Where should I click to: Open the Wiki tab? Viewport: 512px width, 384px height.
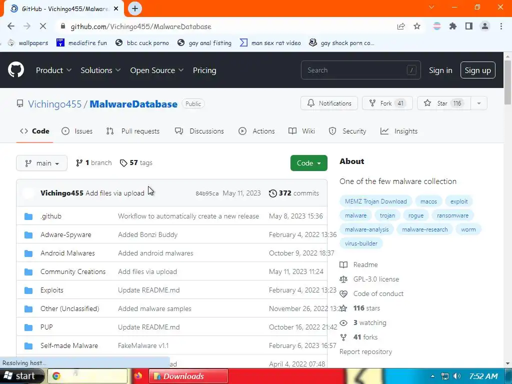tap(301, 131)
